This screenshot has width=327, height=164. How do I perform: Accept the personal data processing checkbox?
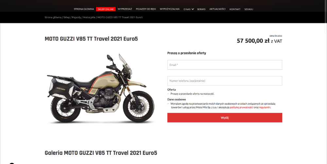(x=168, y=104)
